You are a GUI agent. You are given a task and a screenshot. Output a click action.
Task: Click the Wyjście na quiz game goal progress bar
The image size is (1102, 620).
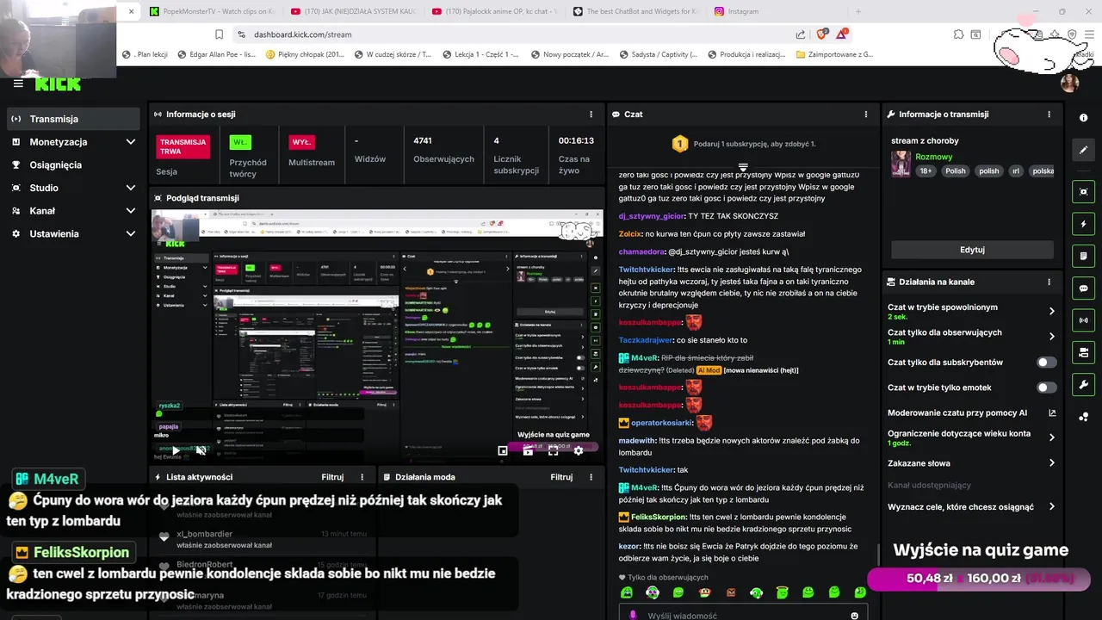[x=979, y=579]
